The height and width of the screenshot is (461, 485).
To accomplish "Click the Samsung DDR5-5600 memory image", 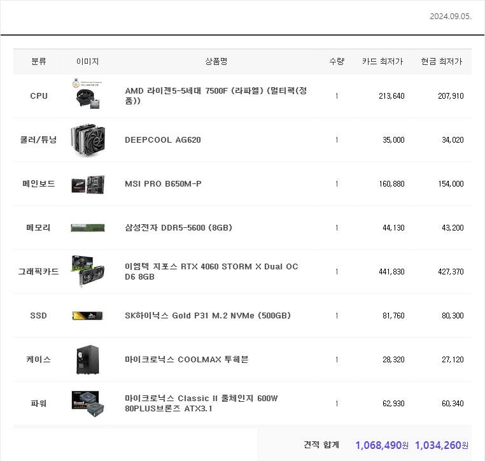I will [87, 228].
